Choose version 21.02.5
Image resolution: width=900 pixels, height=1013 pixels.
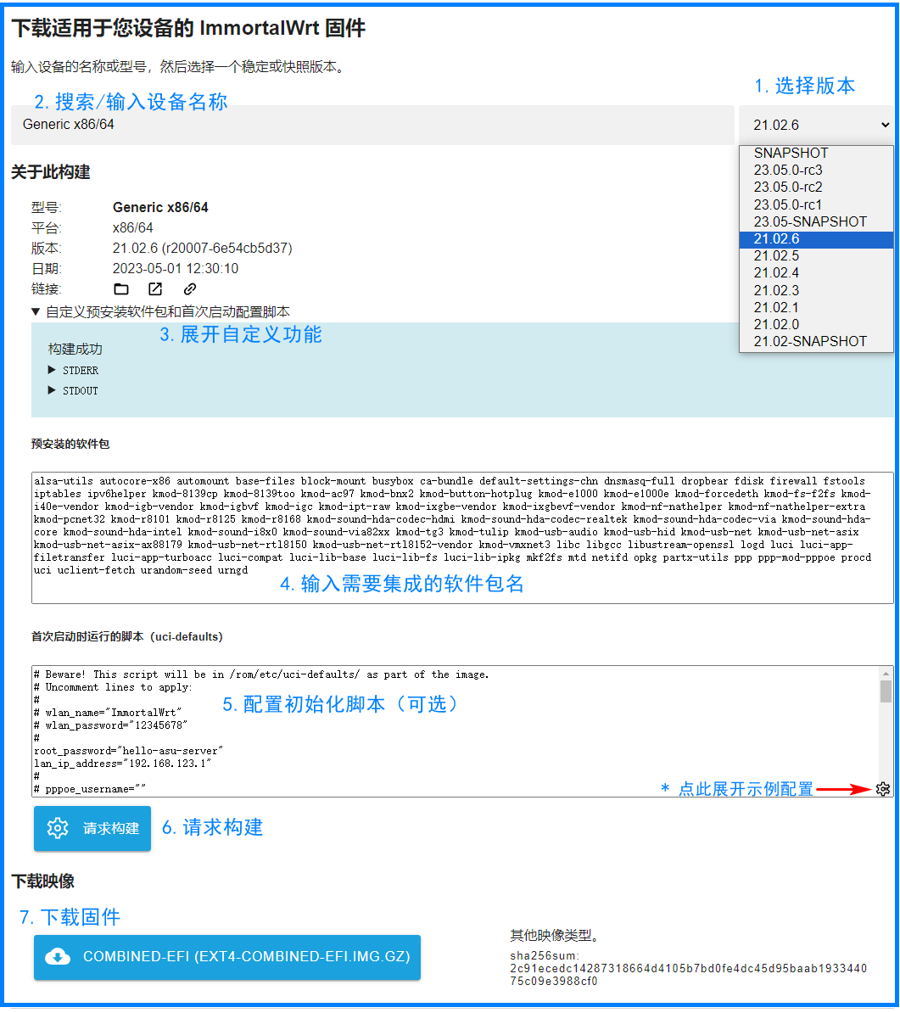coord(816,256)
